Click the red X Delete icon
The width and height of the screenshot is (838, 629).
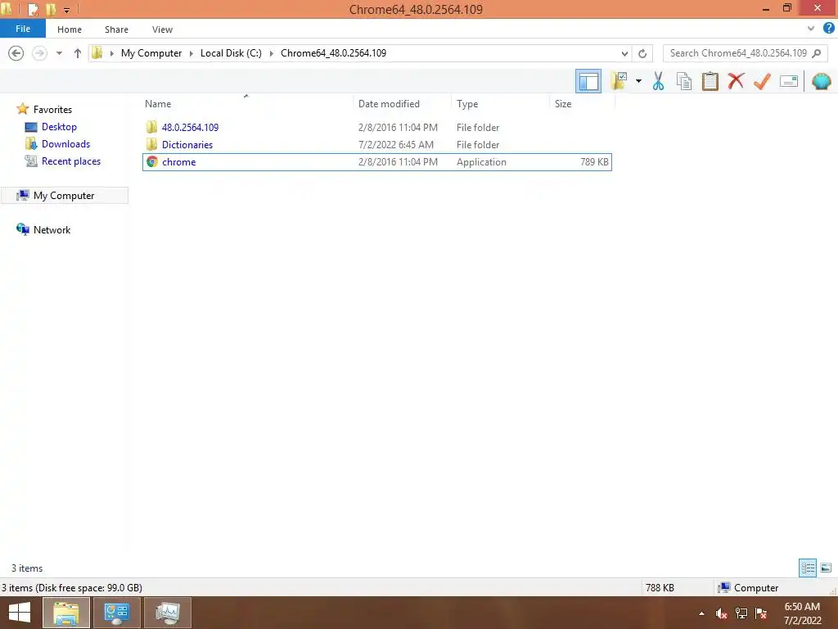click(x=736, y=81)
